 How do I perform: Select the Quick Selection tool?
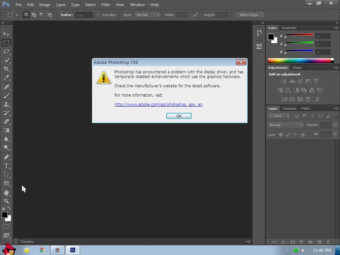pyautogui.click(x=6, y=60)
